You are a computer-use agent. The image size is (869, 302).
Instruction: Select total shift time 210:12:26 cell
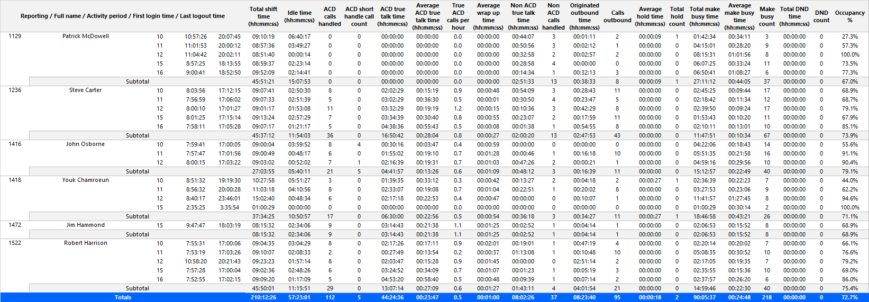[263, 297]
